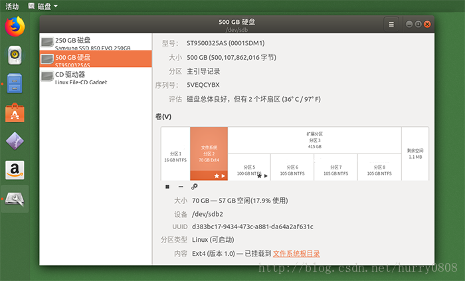Click the model text ST9500325AS (0001SDM1)
Screen dimensions: 465x281
[x=226, y=43]
